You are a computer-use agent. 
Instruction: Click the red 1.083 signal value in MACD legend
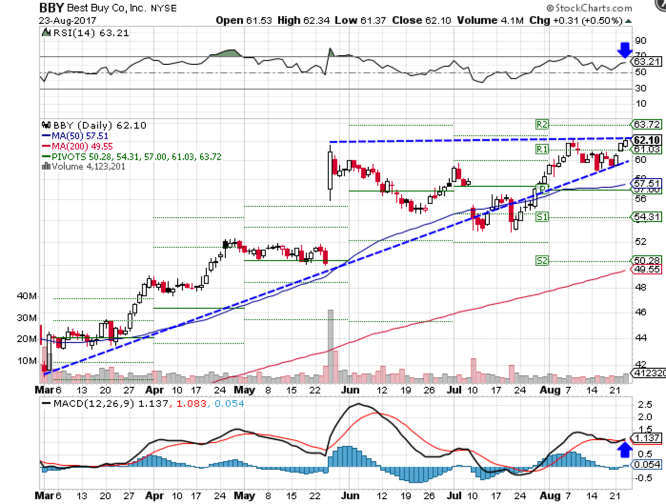click(192, 403)
